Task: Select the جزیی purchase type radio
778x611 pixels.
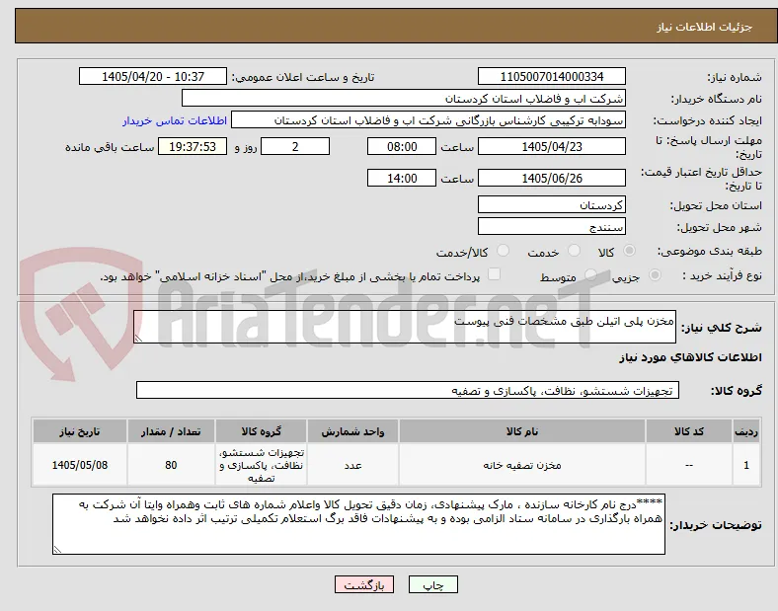Action: pyautogui.click(x=655, y=274)
